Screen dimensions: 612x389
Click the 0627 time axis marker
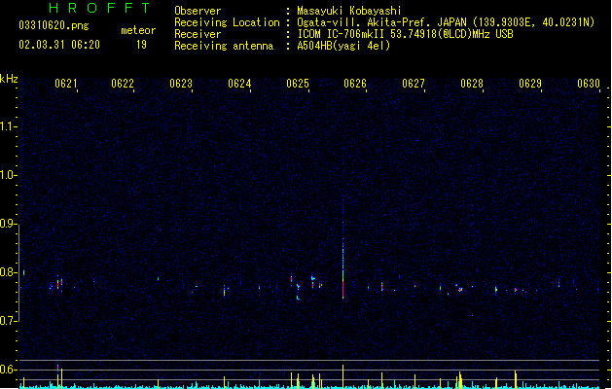(413, 84)
